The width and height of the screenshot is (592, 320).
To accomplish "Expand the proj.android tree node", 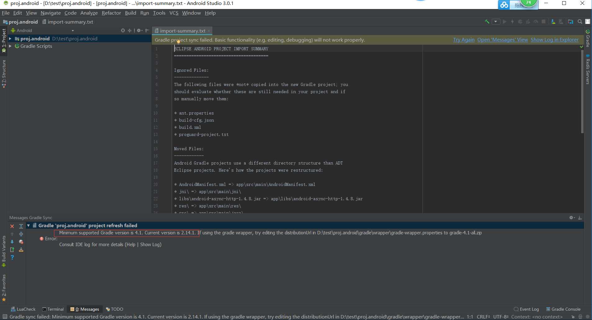I will [10, 38].
